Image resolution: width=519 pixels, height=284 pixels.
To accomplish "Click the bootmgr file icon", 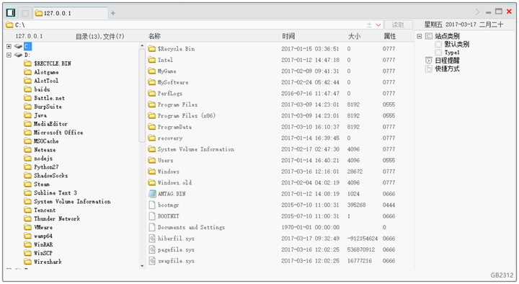I will coord(152,205).
